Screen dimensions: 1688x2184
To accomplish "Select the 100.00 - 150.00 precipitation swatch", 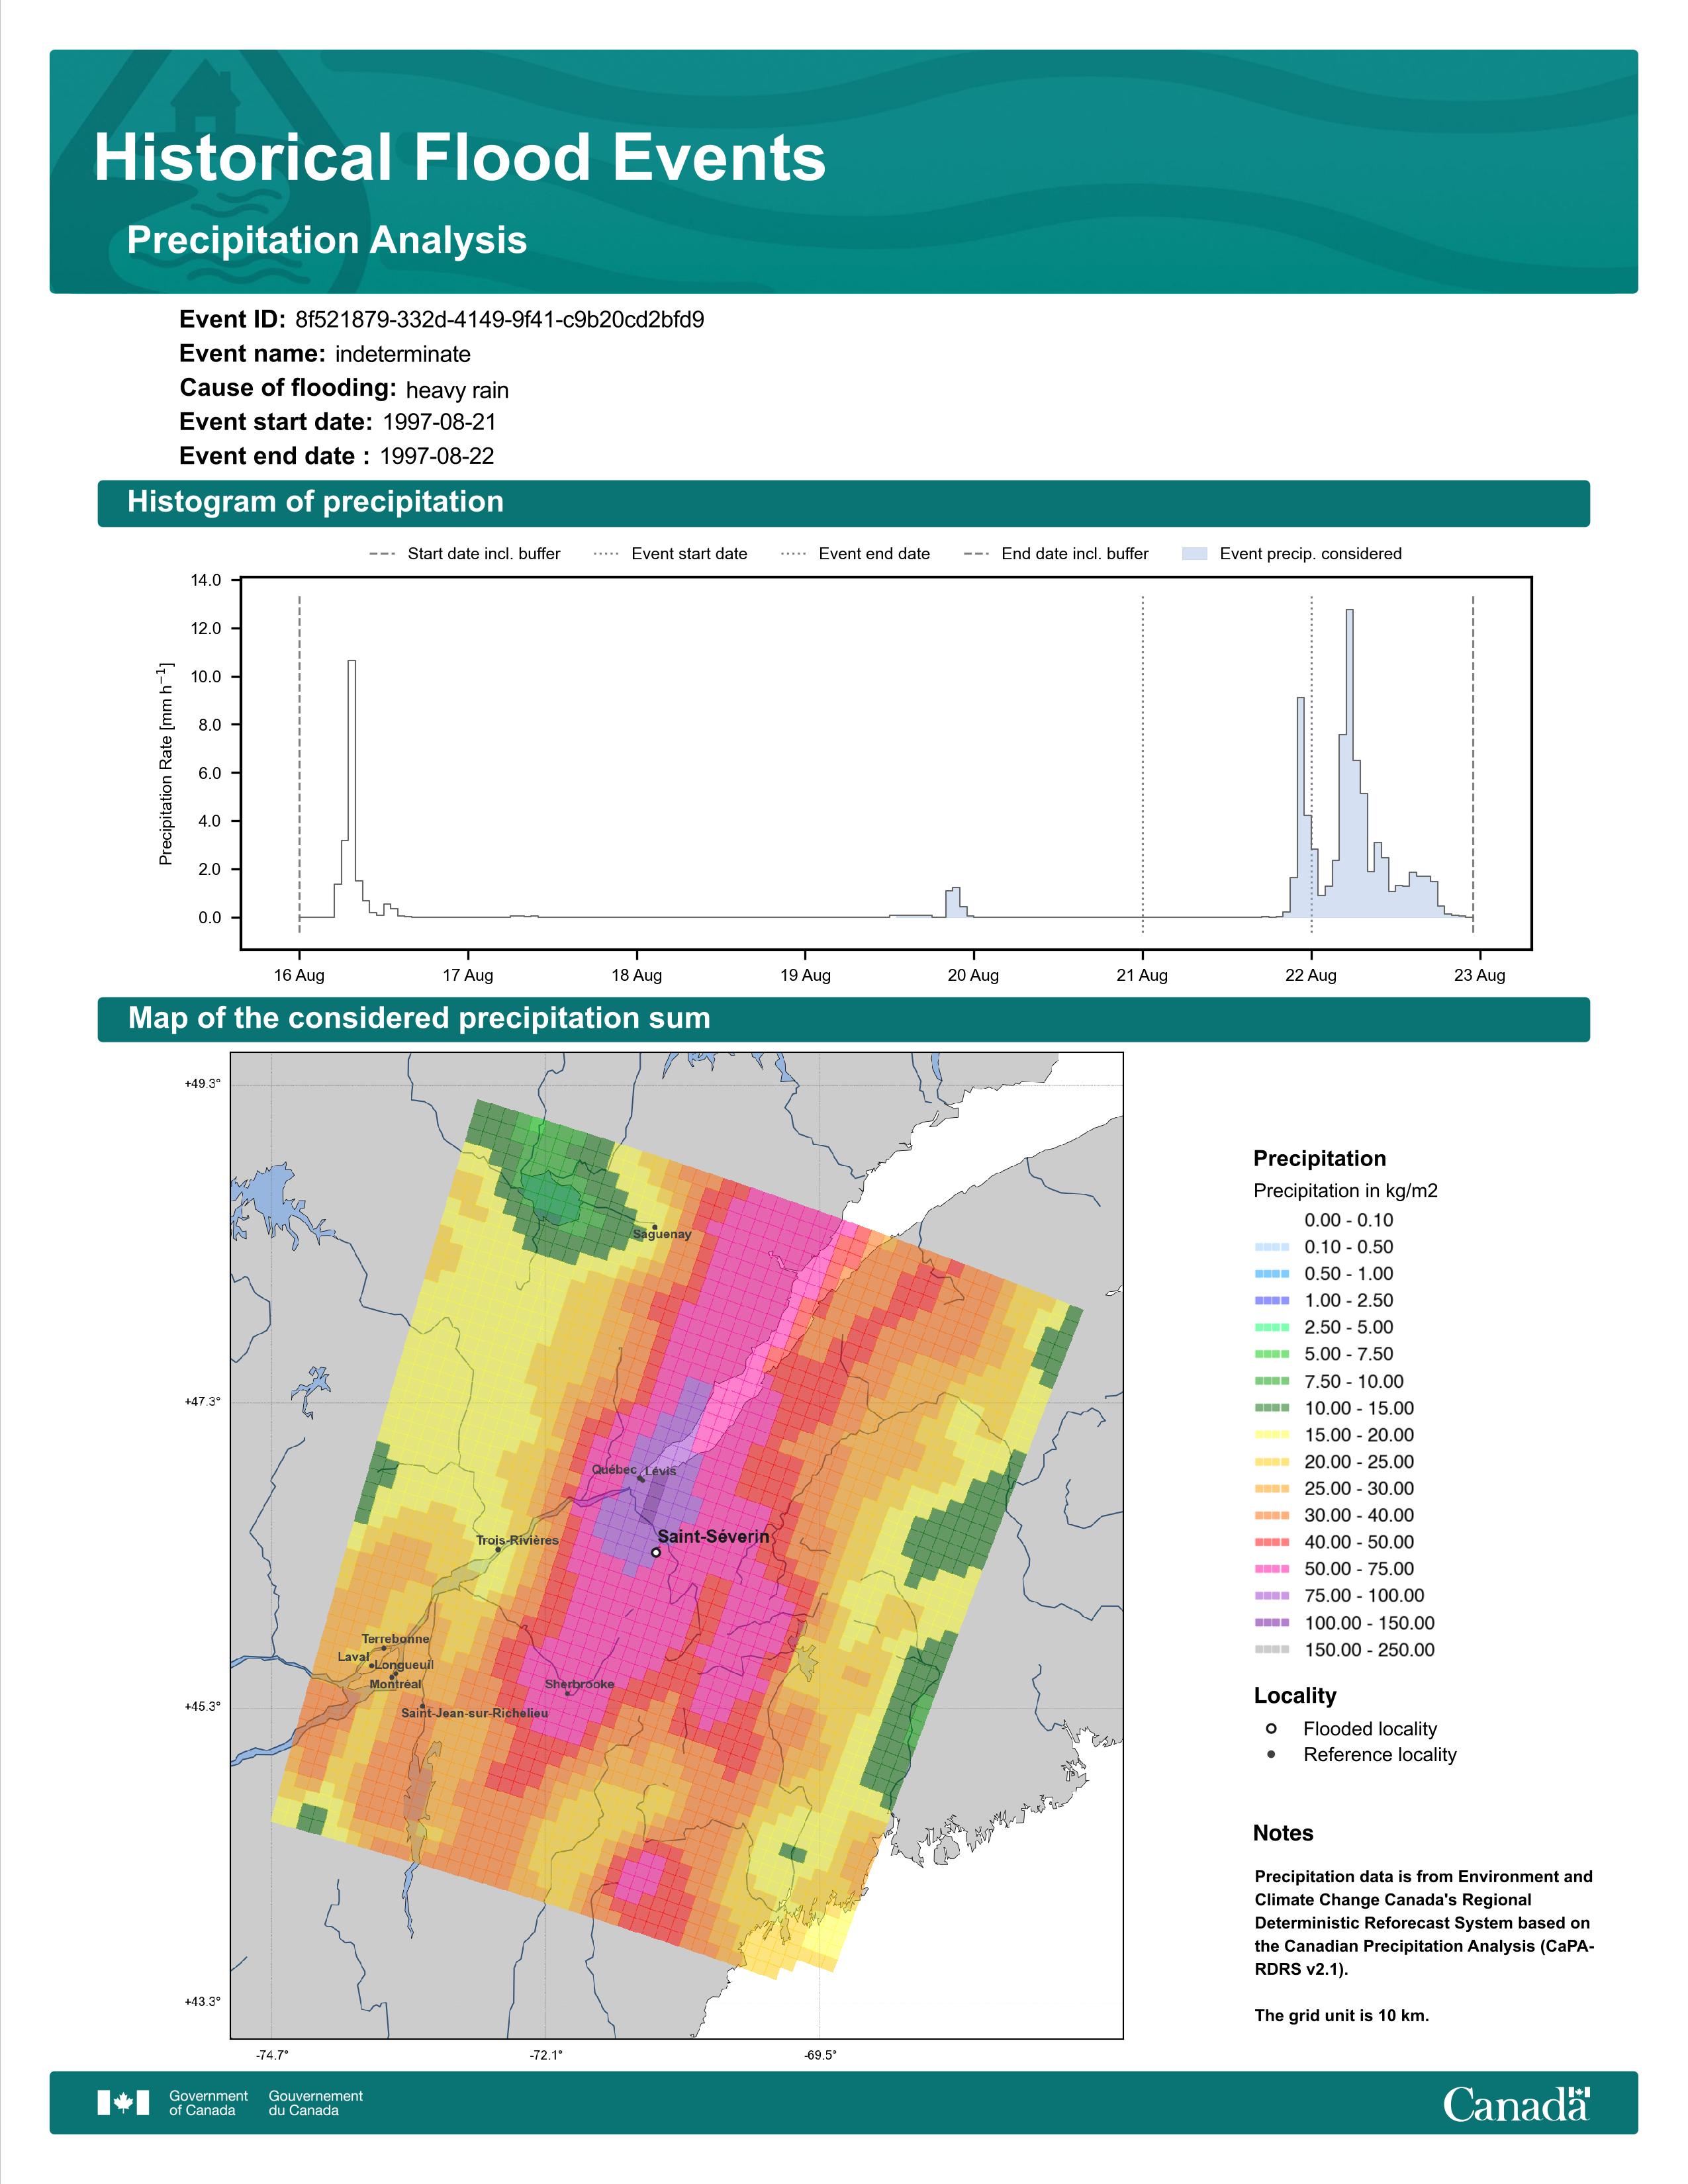I will click(x=1271, y=1623).
